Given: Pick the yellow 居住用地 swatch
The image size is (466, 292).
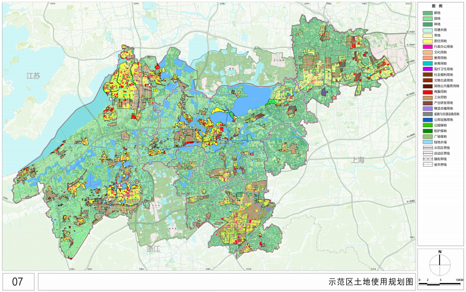Looking at the screenshot, I should (x=428, y=41).
